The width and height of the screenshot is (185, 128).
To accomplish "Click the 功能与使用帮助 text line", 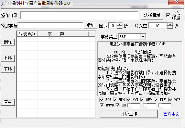I will pyautogui.click(x=113, y=68).
